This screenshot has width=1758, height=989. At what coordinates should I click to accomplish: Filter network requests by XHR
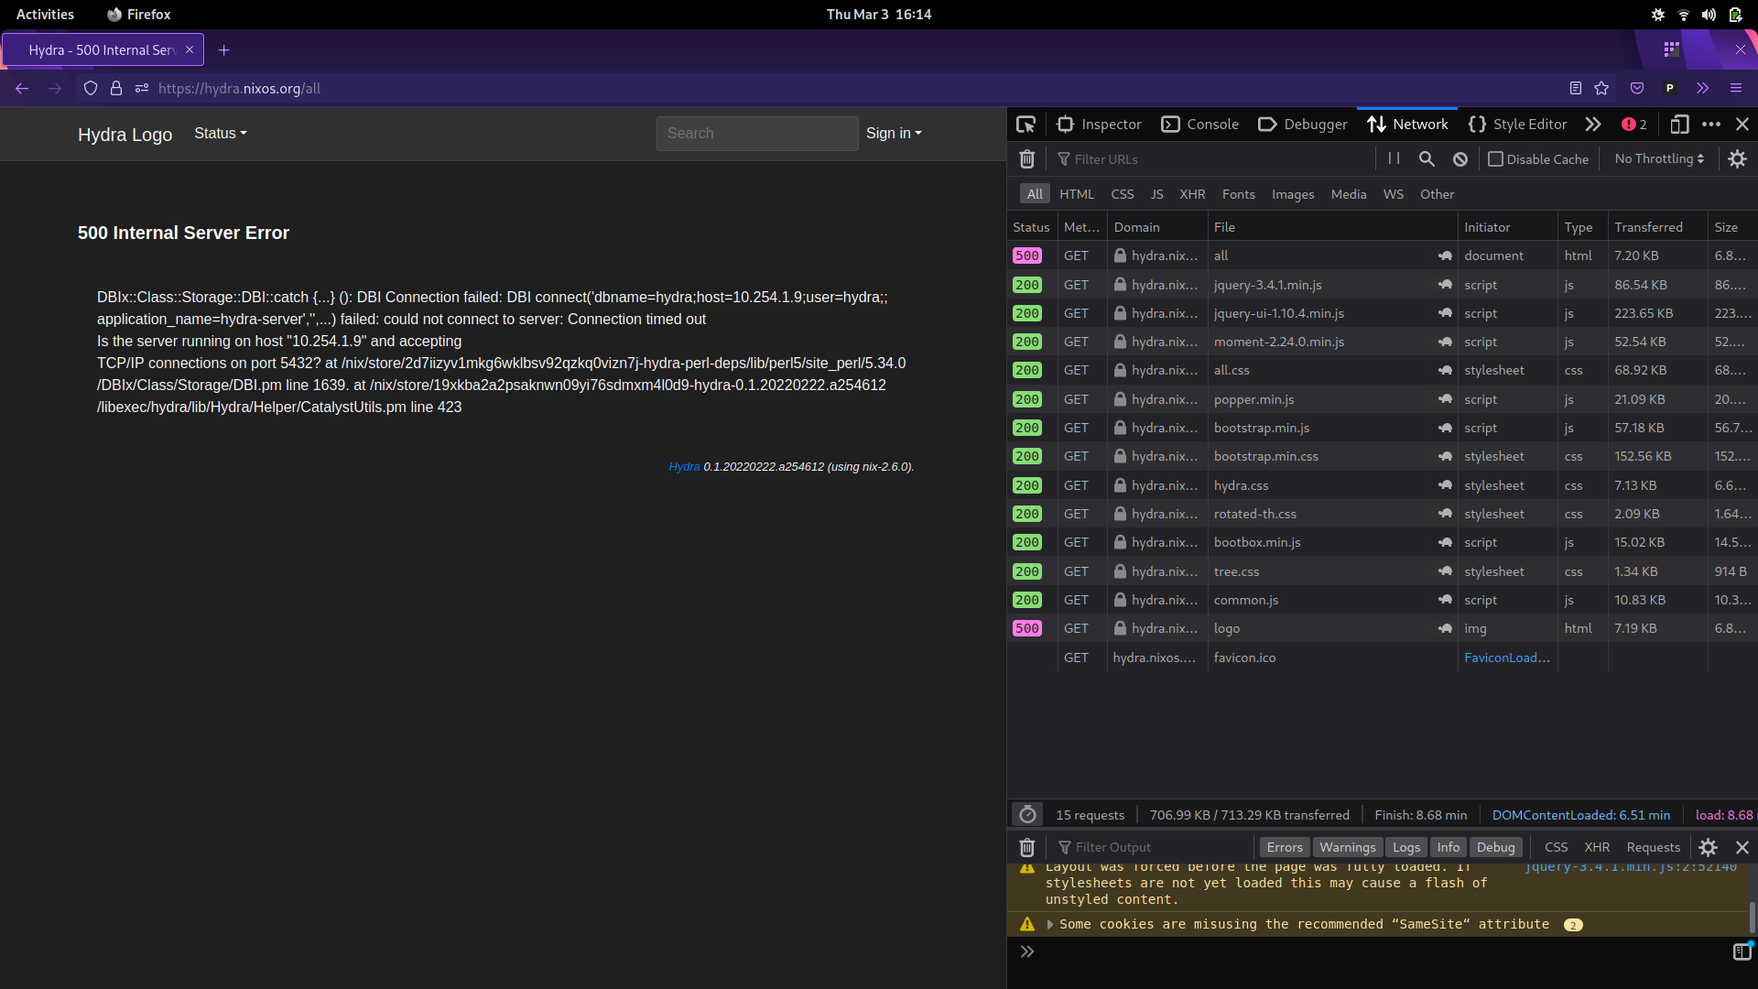pyautogui.click(x=1192, y=194)
